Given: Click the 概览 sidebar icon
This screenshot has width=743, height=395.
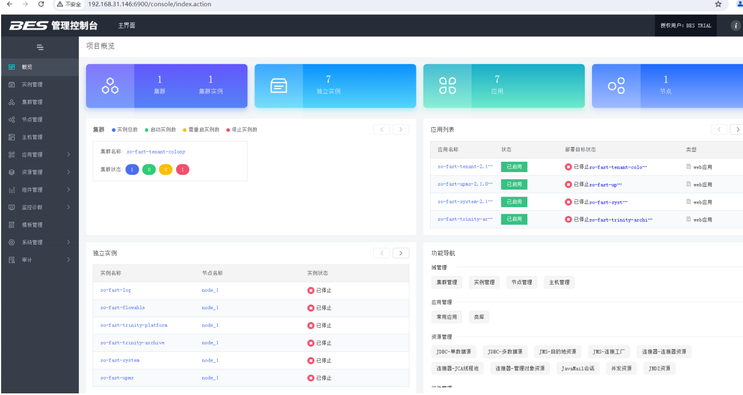Looking at the screenshot, I should (12, 67).
